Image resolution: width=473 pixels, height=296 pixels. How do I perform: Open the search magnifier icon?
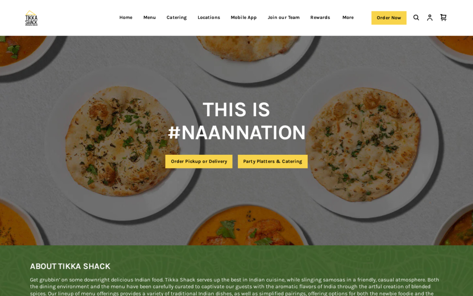(x=416, y=18)
